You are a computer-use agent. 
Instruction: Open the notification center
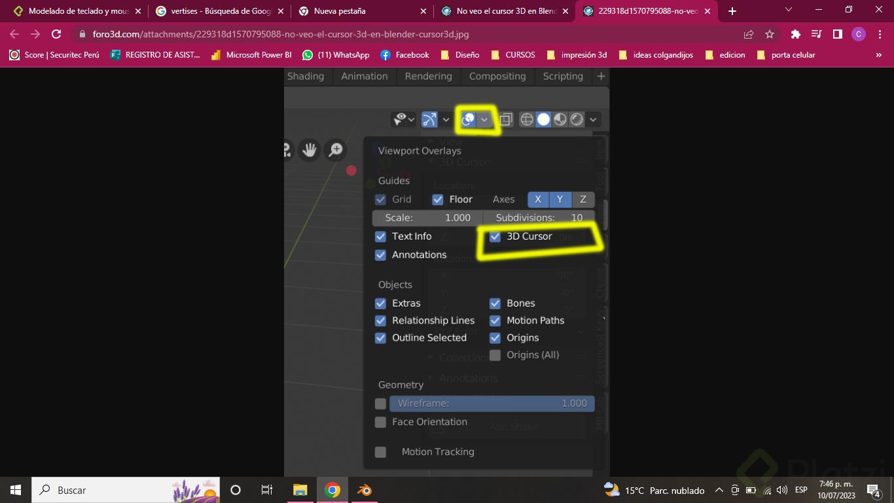(873, 490)
